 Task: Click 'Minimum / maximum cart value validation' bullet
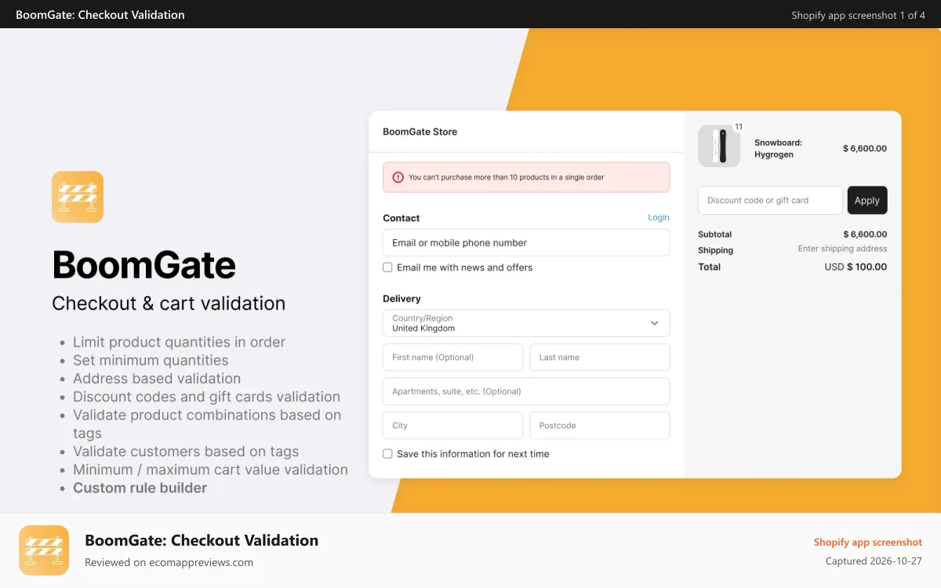210,470
